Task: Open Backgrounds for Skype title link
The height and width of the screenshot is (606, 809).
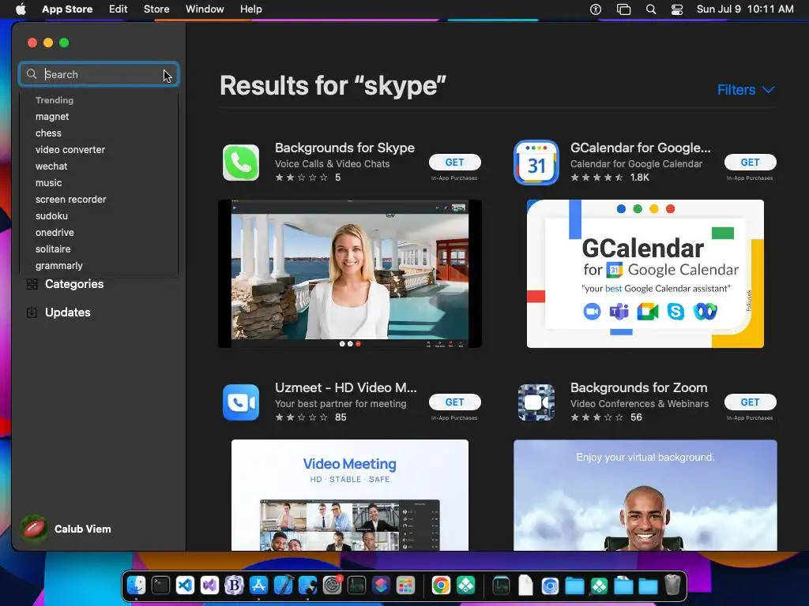Action: tap(344, 148)
